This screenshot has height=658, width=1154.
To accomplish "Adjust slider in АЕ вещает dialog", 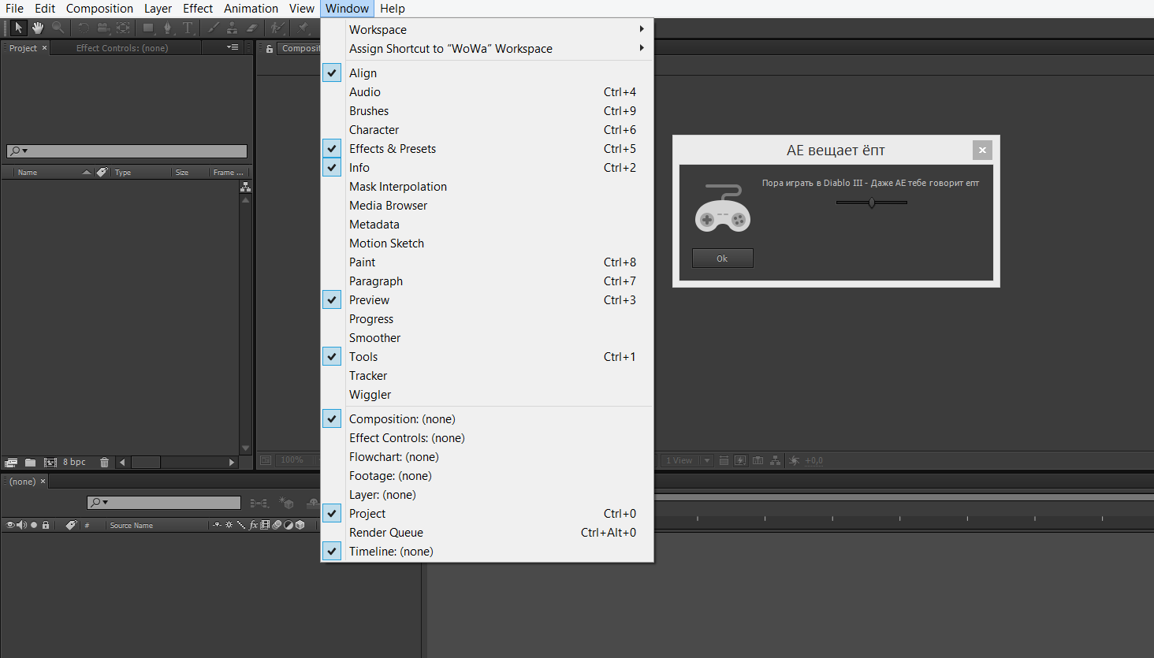I will click(x=872, y=203).
